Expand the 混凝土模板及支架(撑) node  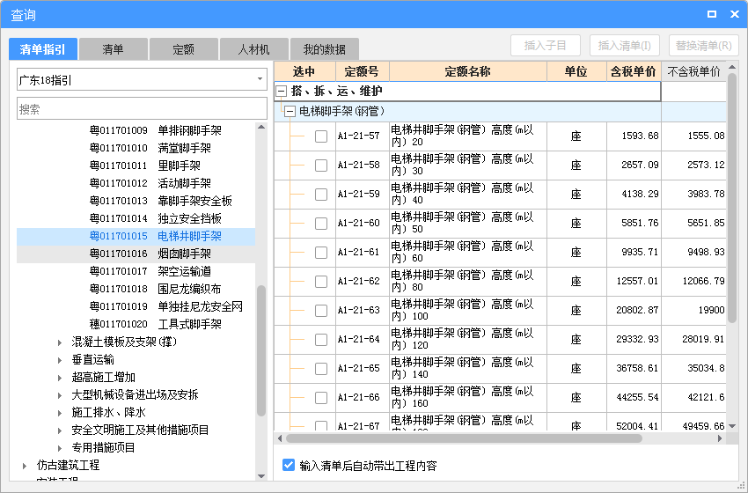tap(60, 342)
